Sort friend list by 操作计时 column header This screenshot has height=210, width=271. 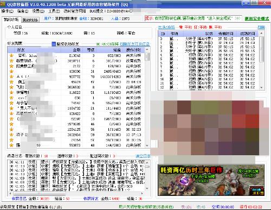point(134,50)
